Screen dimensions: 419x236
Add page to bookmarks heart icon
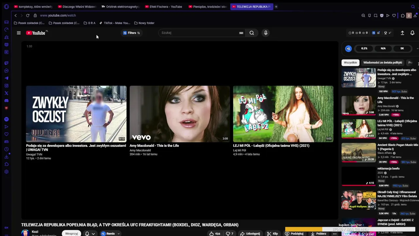[394, 15]
